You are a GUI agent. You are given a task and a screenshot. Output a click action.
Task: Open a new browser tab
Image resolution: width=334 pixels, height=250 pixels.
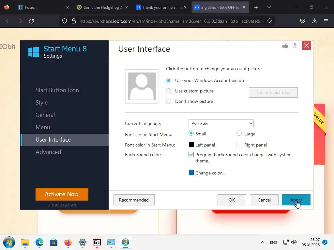point(256,7)
